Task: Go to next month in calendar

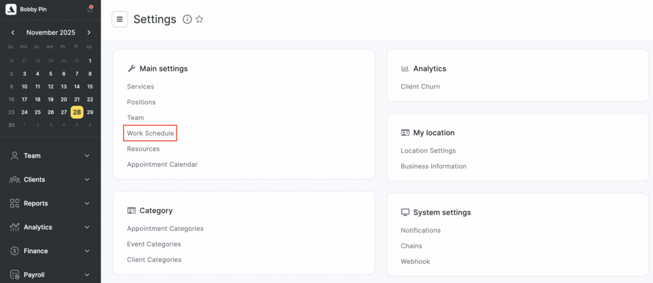Action: (89, 33)
